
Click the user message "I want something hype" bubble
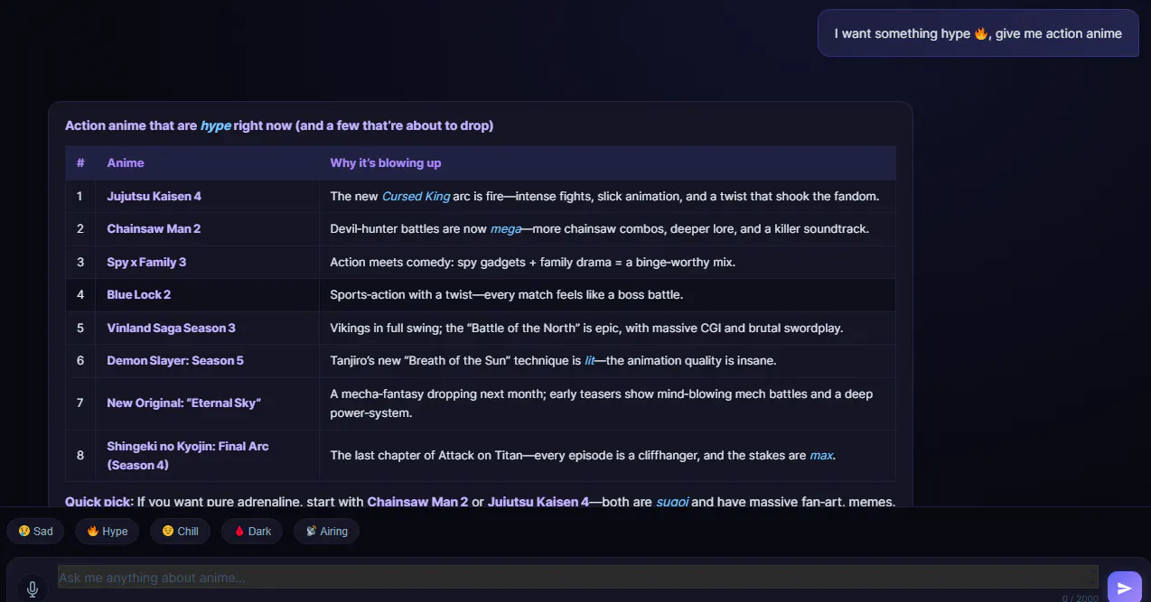[x=978, y=33]
